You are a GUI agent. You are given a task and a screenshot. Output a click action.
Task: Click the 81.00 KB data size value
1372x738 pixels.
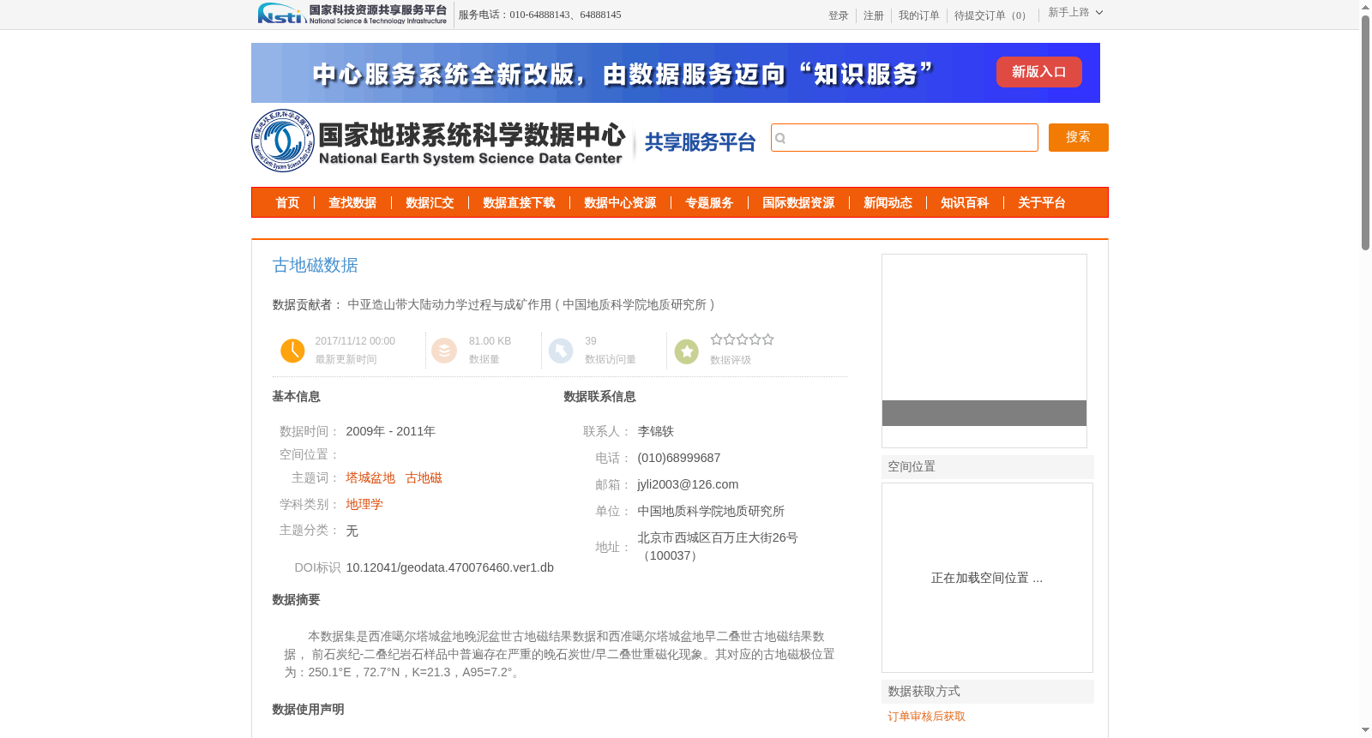(x=490, y=341)
